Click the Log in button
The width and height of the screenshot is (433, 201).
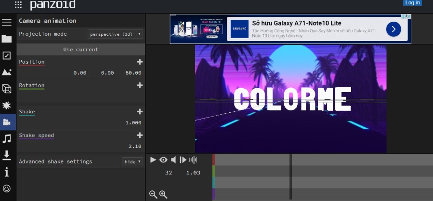(412, 2)
